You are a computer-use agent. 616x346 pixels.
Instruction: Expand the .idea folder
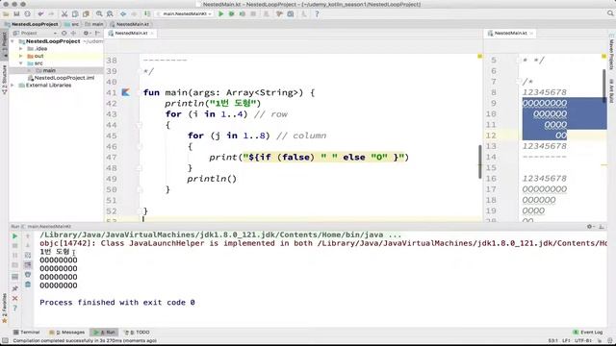tap(21, 49)
